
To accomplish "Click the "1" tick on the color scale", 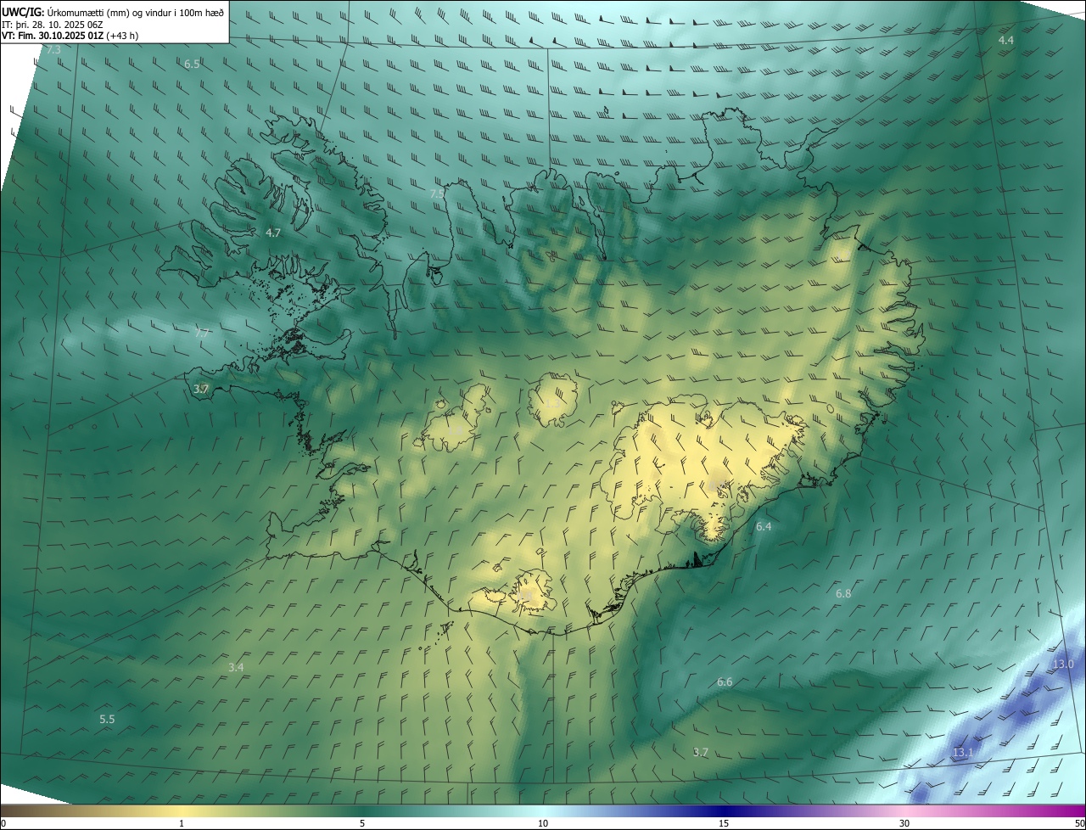I will point(182,824).
